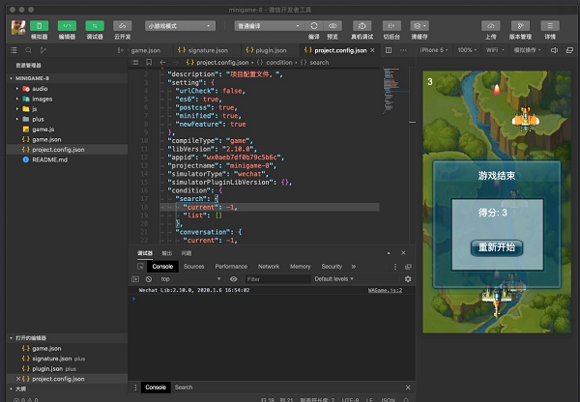This screenshot has height=402, width=580.
Task: Select the DevTools Network tab
Action: [269, 267]
